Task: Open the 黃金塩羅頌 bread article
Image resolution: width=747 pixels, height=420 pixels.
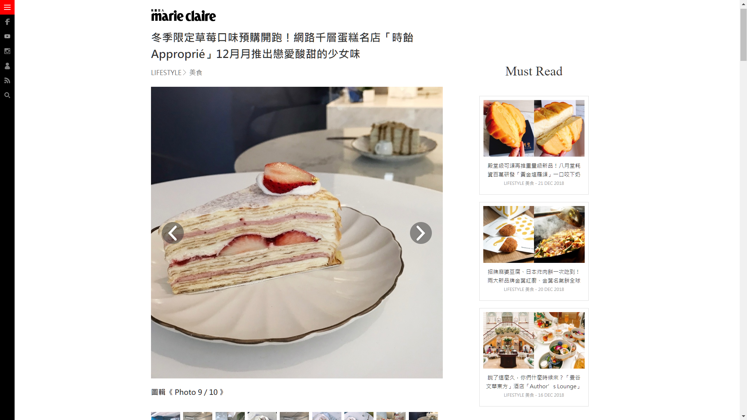Action: click(534, 170)
